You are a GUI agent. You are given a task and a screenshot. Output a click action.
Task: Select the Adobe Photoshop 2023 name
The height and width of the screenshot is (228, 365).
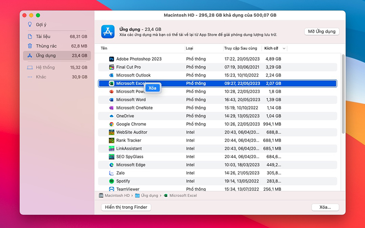[x=139, y=59]
